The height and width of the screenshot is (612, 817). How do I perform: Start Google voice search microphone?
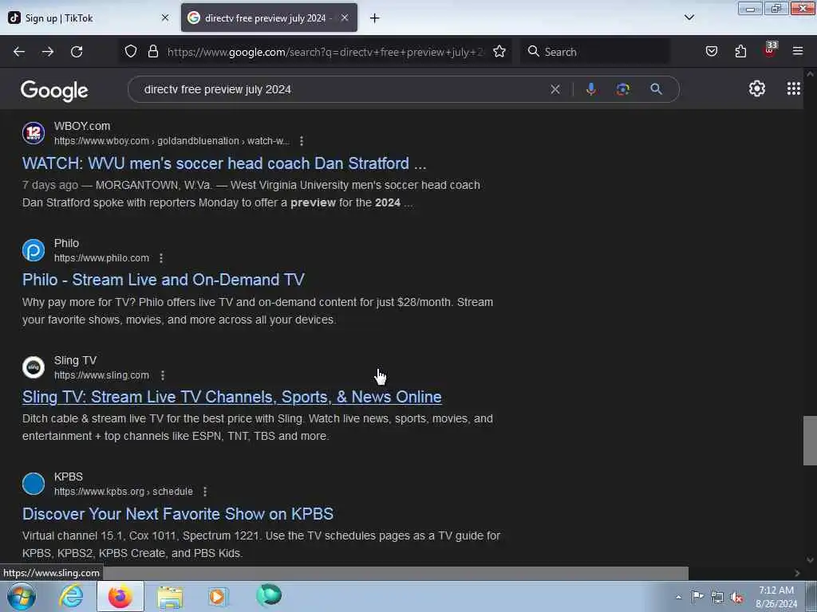(x=591, y=89)
